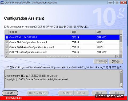
Task: Minimize the Oracle Universal Installer window
Action: pyautogui.click(x=110, y=2)
